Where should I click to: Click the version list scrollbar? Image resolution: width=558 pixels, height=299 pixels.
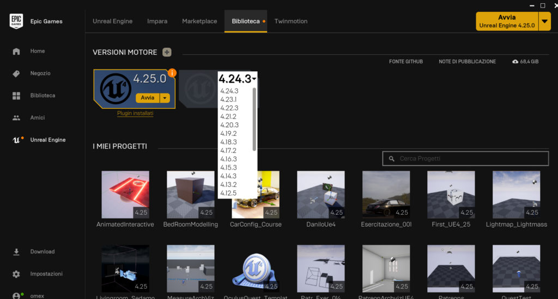pyautogui.click(x=254, y=119)
